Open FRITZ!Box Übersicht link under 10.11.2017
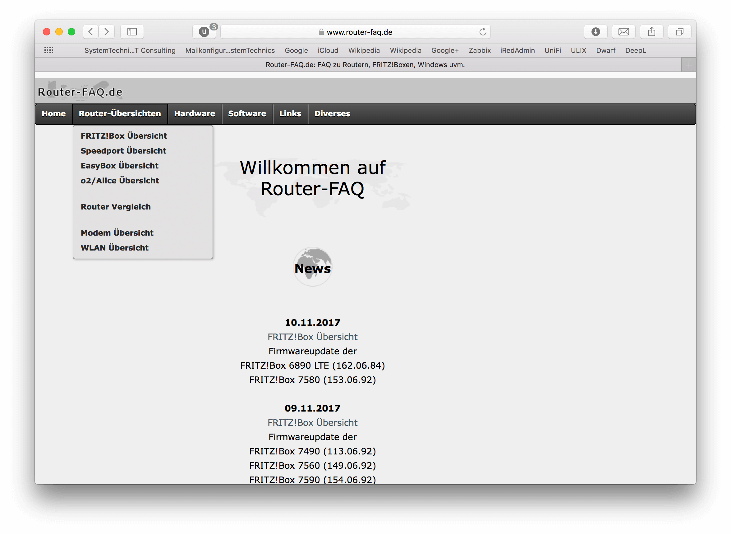This screenshot has width=731, height=534. pyautogui.click(x=312, y=337)
